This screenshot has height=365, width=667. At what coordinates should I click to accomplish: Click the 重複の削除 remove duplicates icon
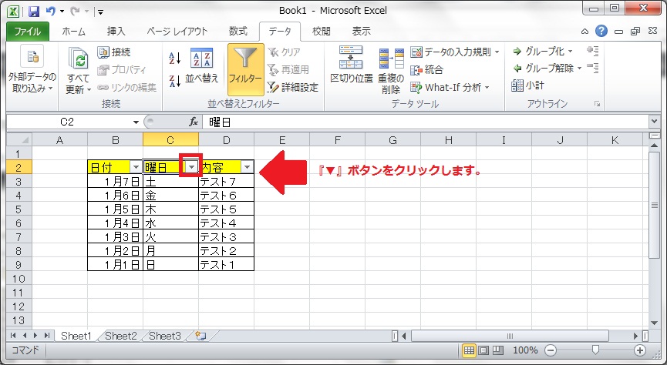pyautogui.click(x=391, y=59)
